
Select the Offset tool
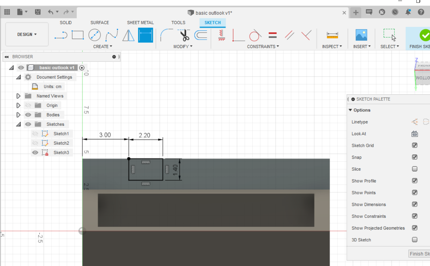coord(201,35)
